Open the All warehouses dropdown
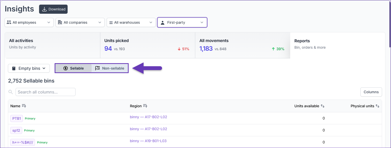 (131, 22)
